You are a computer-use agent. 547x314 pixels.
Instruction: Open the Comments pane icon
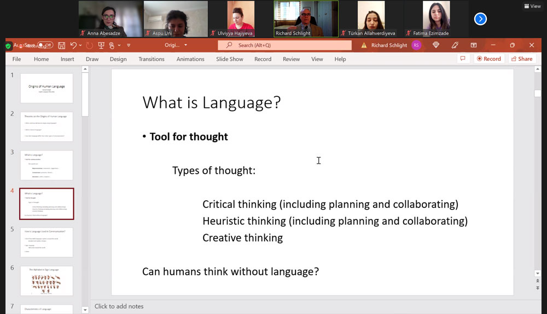click(x=463, y=59)
